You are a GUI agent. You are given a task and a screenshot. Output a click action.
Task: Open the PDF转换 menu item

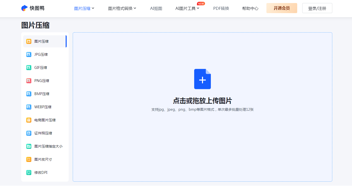coord(221,8)
